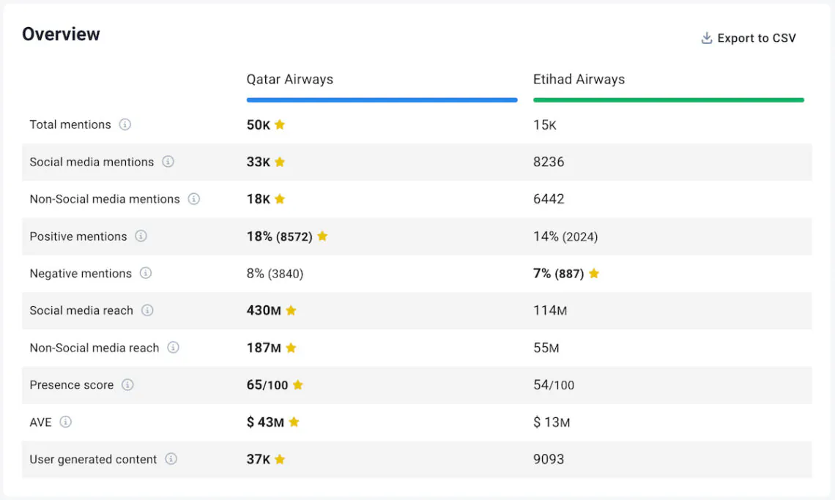This screenshot has height=500, width=835.
Task: Click the Presence score row label
Action: (x=71, y=384)
